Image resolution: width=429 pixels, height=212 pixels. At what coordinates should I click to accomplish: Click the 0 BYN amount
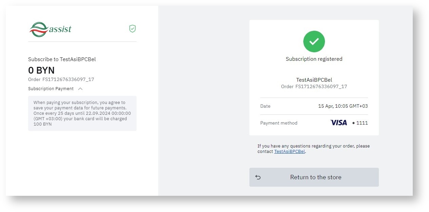41,71
